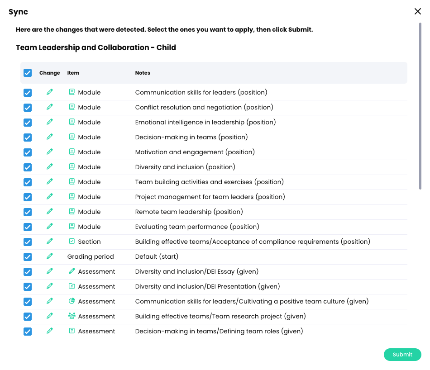Click the Submit button

point(402,355)
